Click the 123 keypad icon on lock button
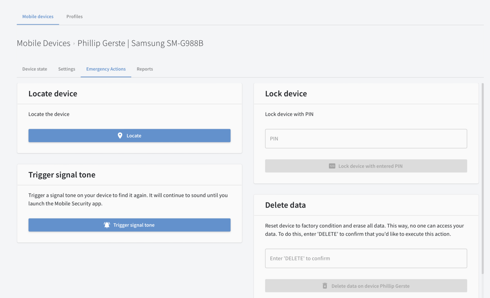Screen dimensions: 490x298 click(x=332, y=166)
